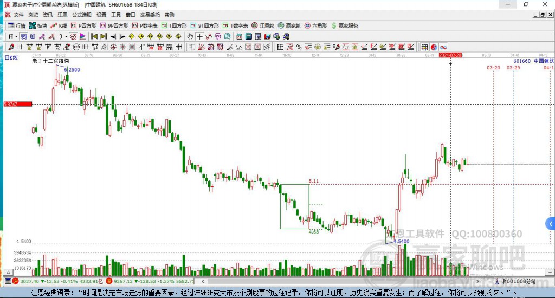
Task: Open the 赢家轮 wheel tool
Action: click(289, 25)
